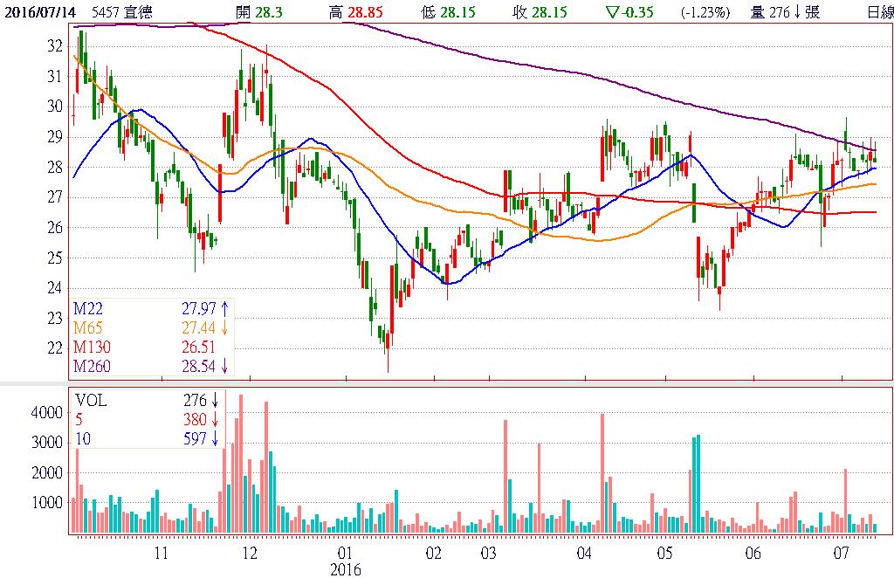
Task: Click the closing price 收 28.15
Action: pyautogui.click(x=540, y=12)
